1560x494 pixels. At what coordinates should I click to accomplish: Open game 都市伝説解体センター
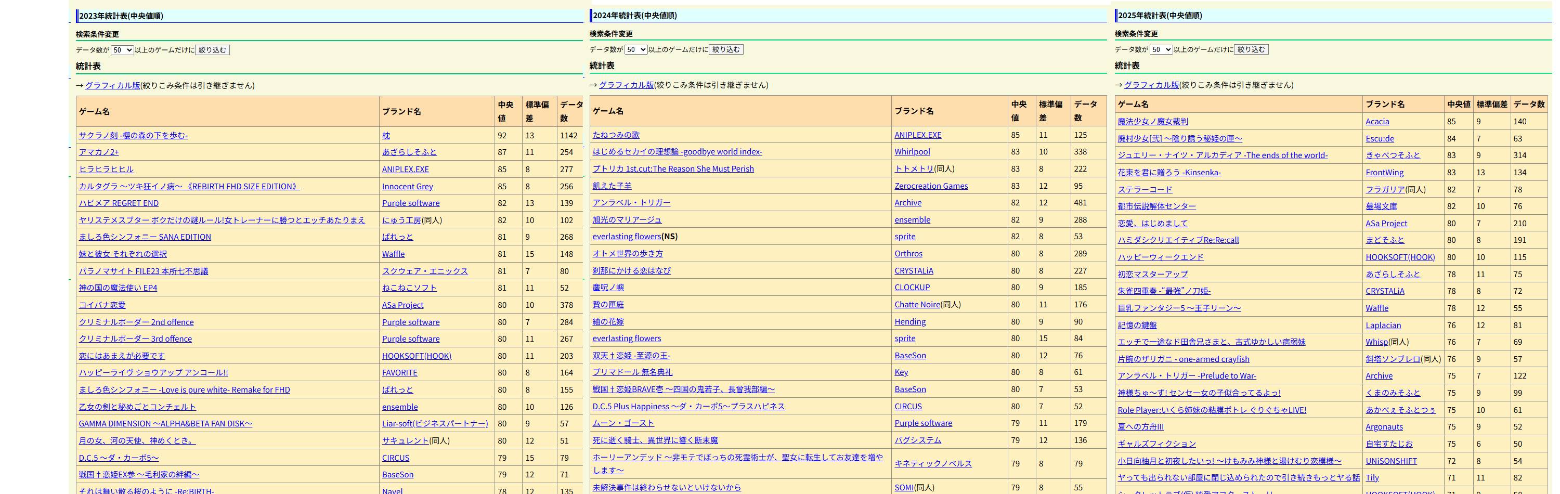coord(1156,206)
